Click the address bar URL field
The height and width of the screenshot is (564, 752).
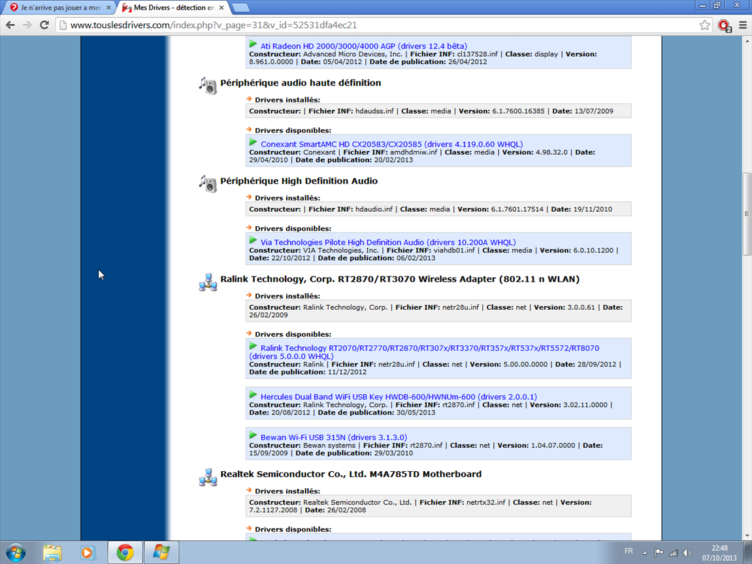[x=379, y=25]
